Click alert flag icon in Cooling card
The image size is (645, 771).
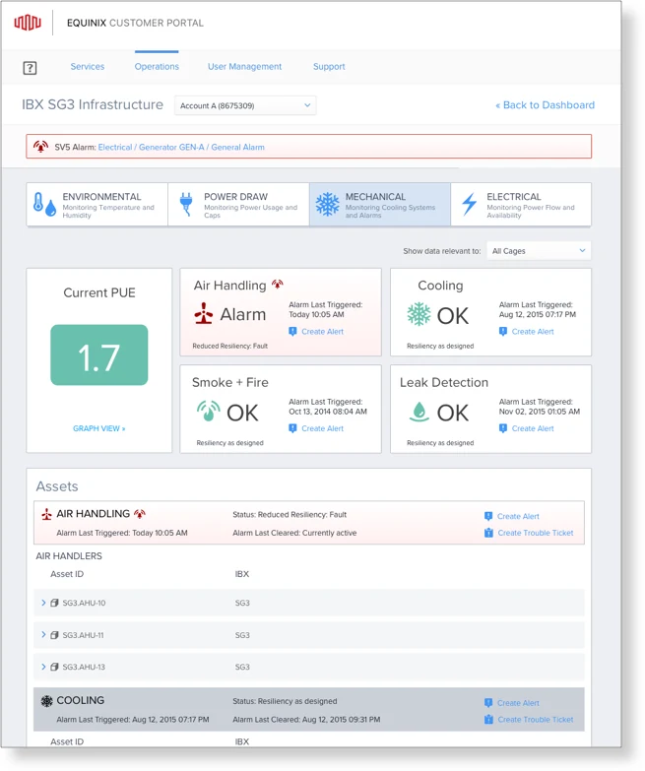pos(503,332)
